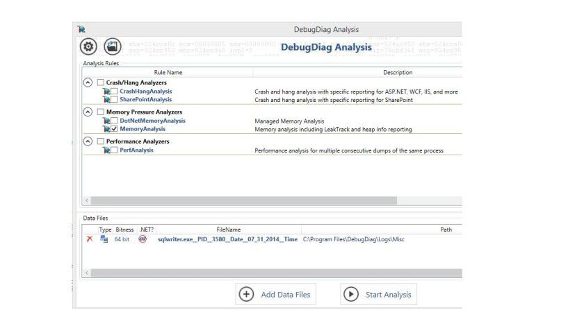Click the rule icon beside SharePointAnalysis
This screenshot has width=584, height=328.
point(106,99)
